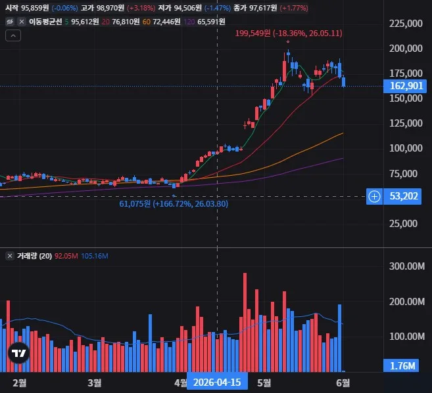Click the (+3.18%) high change percentage

point(141,8)
